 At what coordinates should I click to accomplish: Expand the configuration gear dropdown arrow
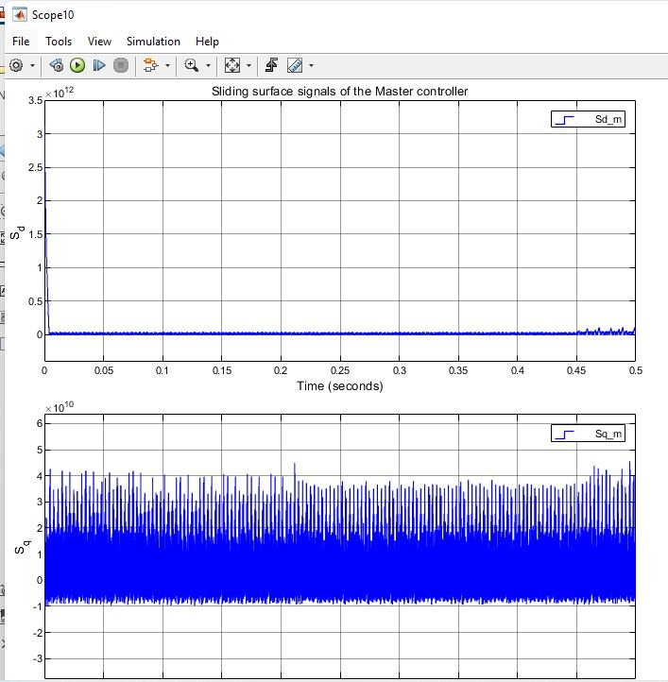pos(32,66)
